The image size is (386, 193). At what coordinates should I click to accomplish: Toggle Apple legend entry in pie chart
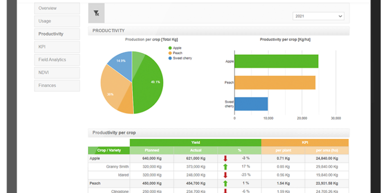pyautogui.click(x=175, y=48)
